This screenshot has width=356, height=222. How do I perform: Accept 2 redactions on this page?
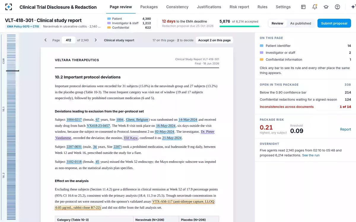214,40
